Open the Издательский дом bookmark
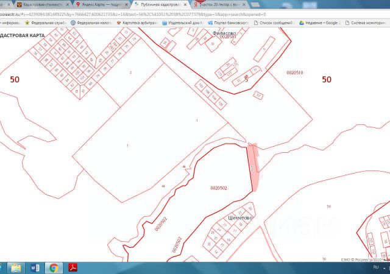Viewport: 390px width, 274px height. coord(183,23)
